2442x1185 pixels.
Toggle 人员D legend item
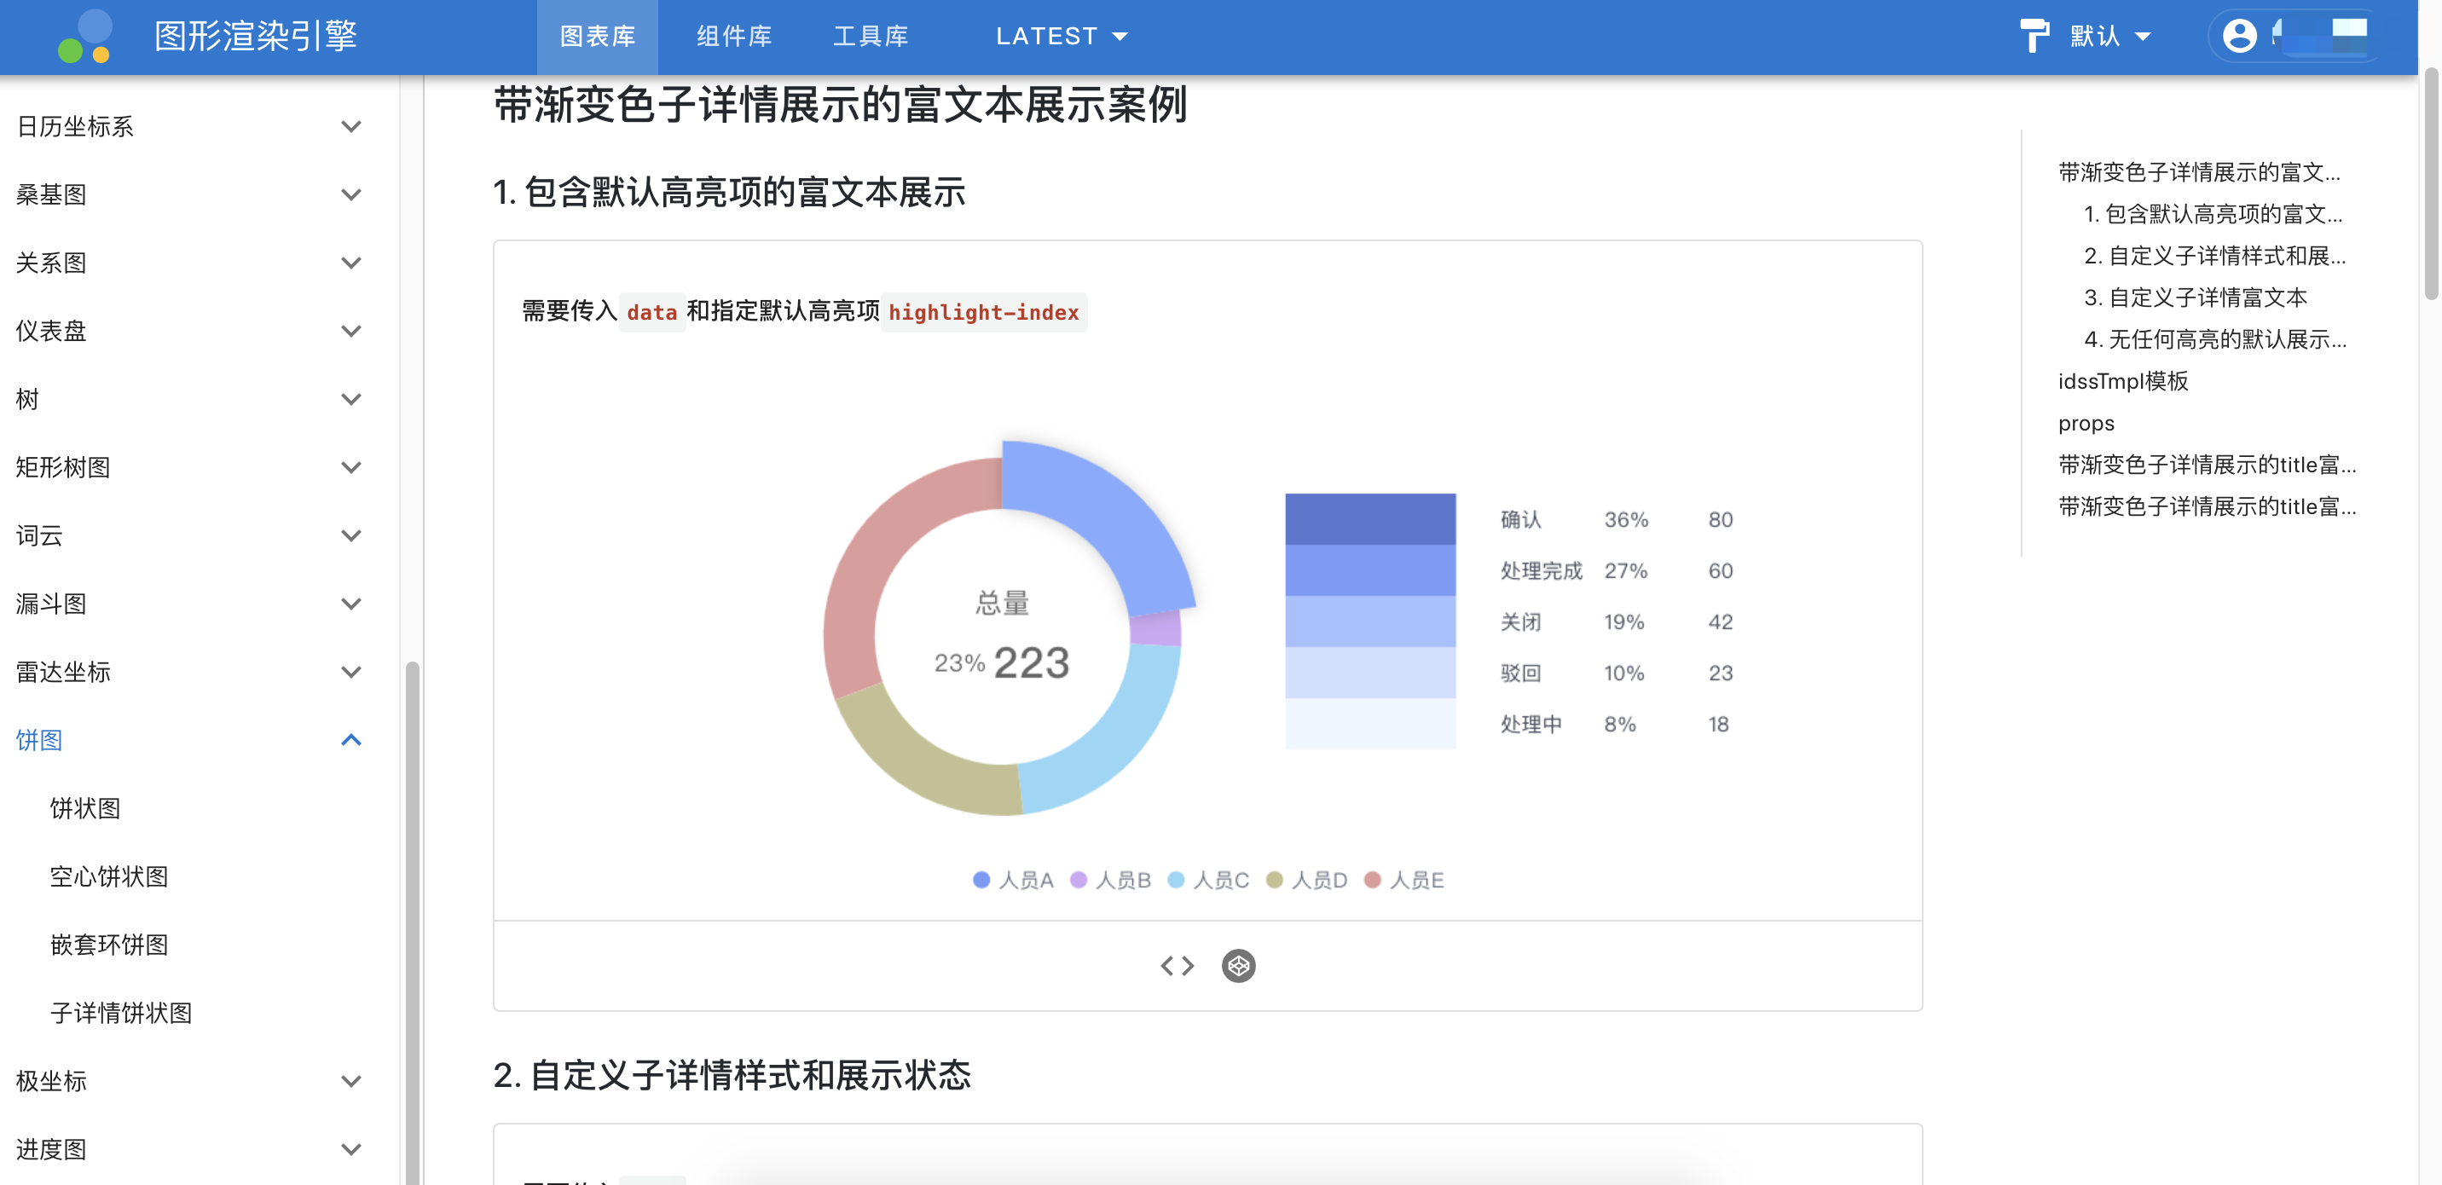click(x=1306, y=880)
